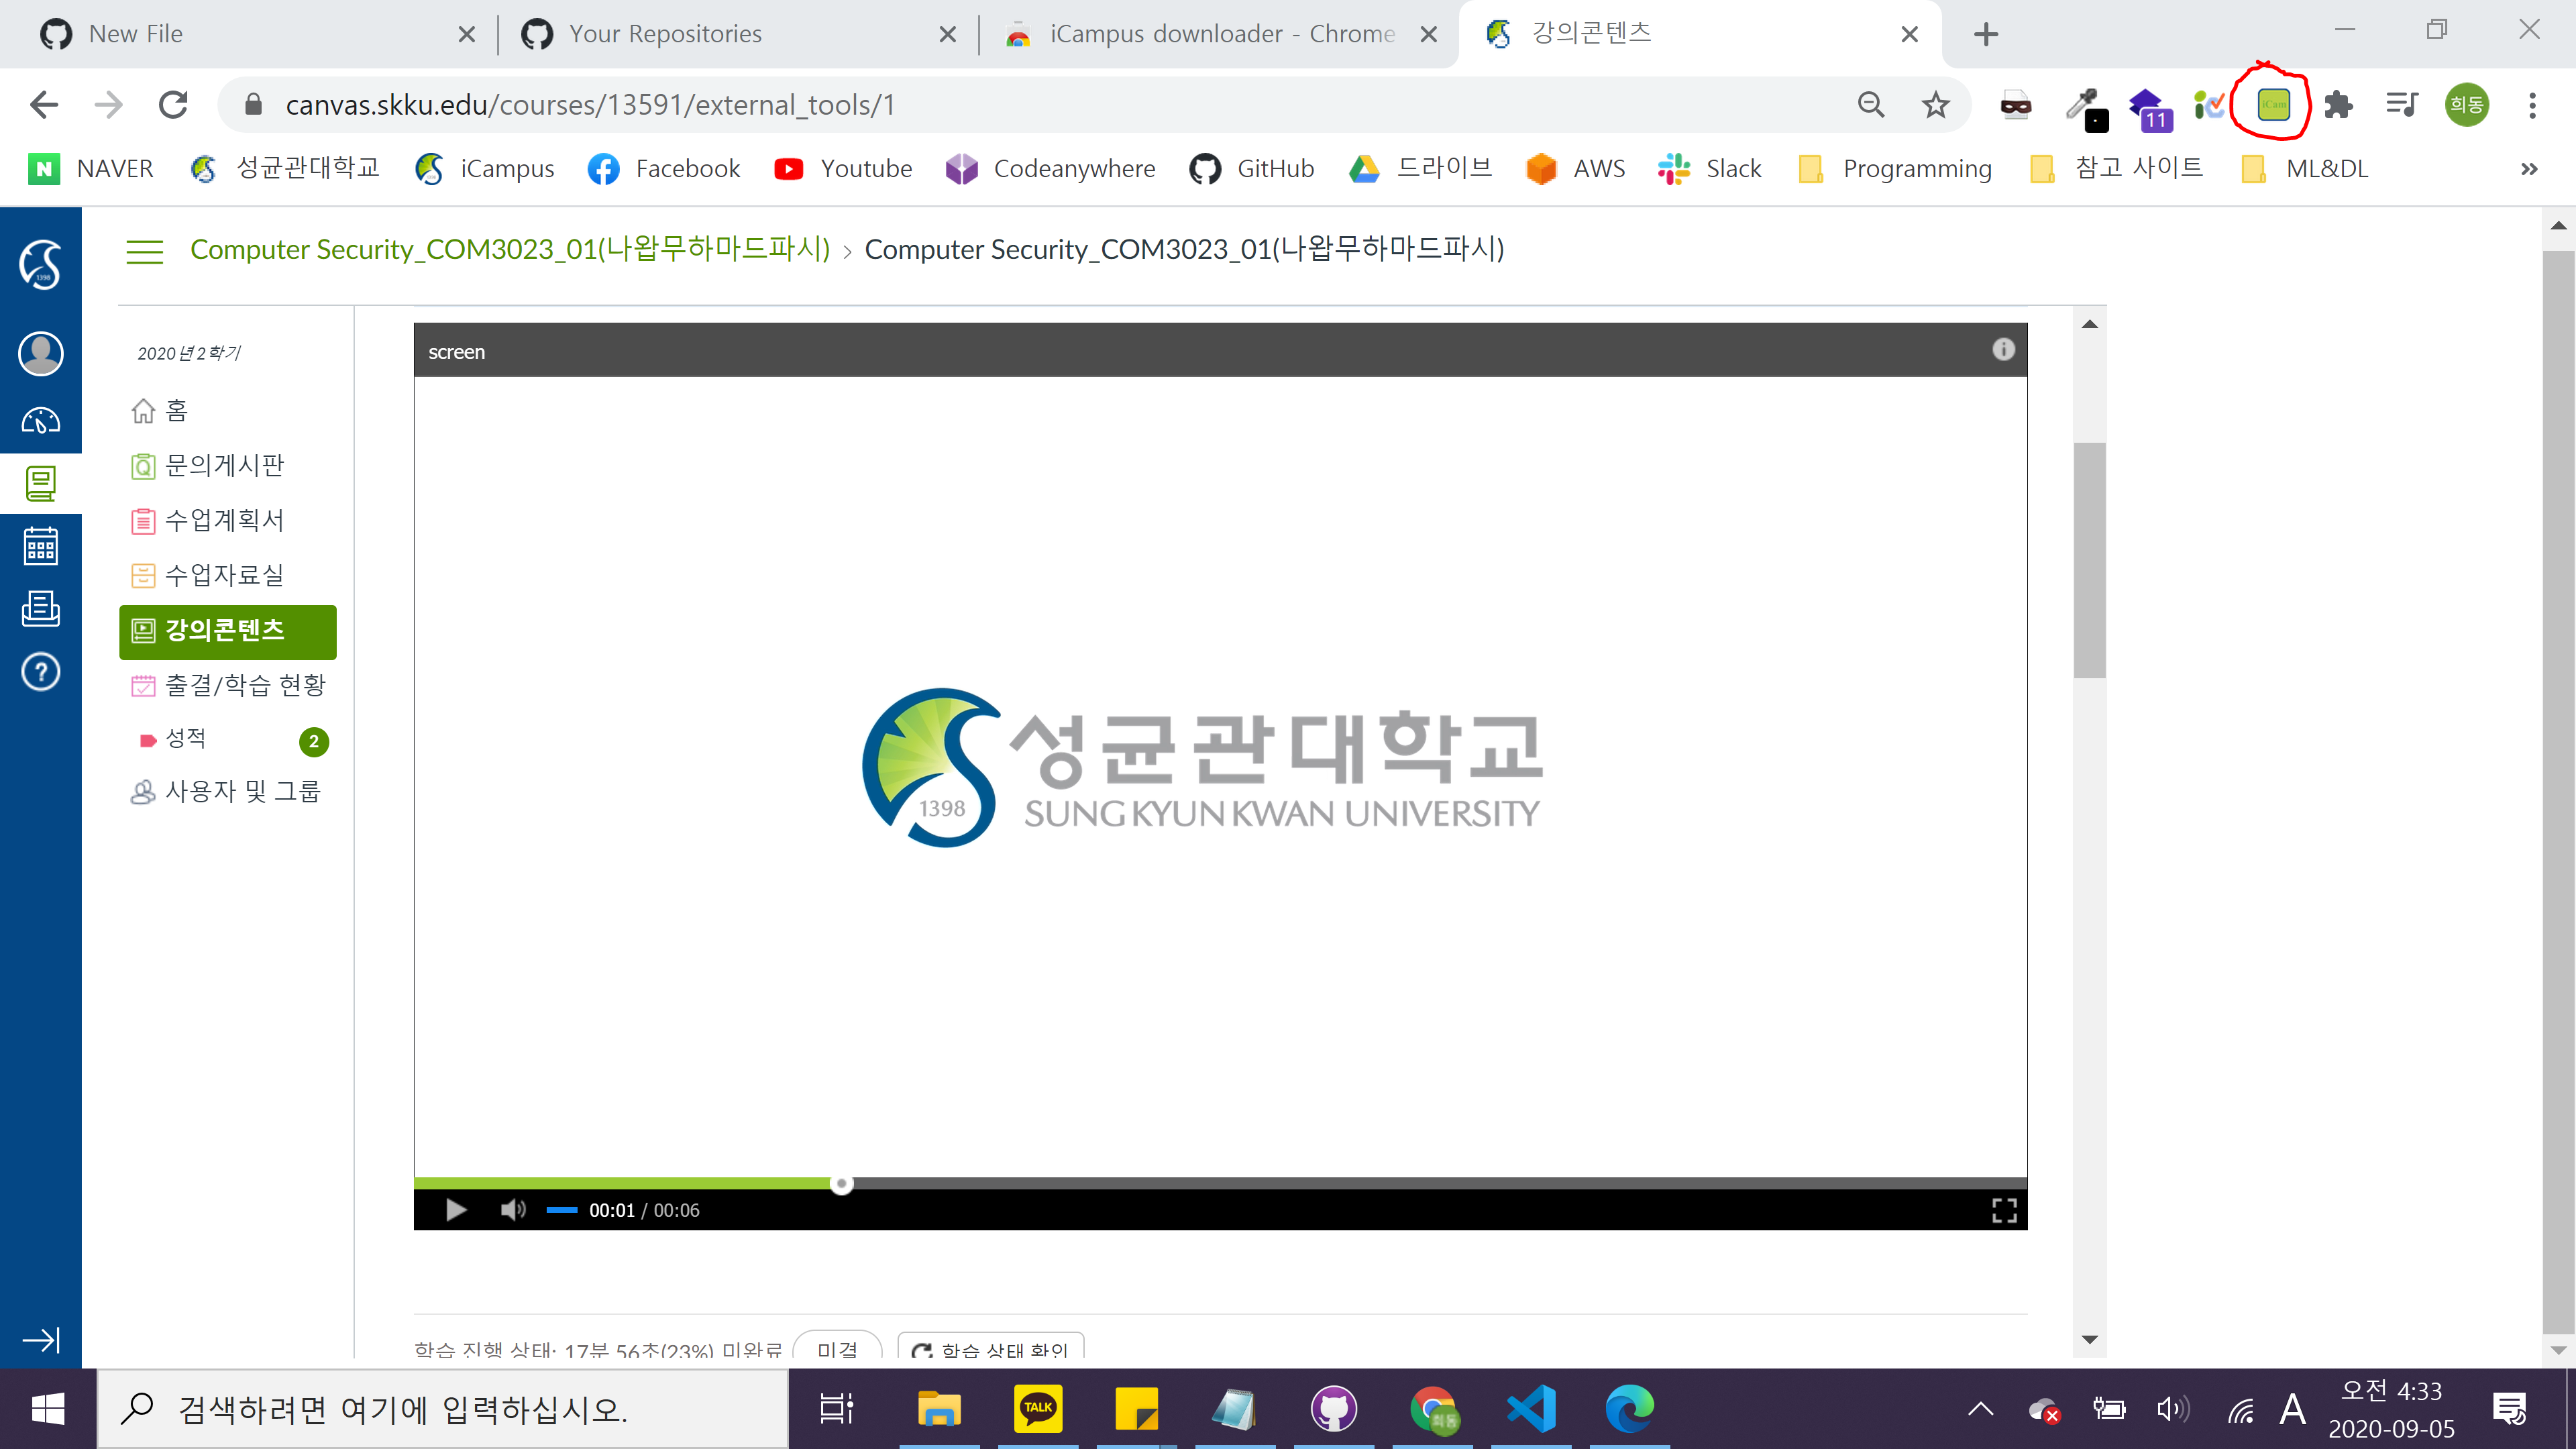The width and height of the screenshot is (2576, 1449).
Task: Click the video progress bar handle
Action: [842, 1184]
